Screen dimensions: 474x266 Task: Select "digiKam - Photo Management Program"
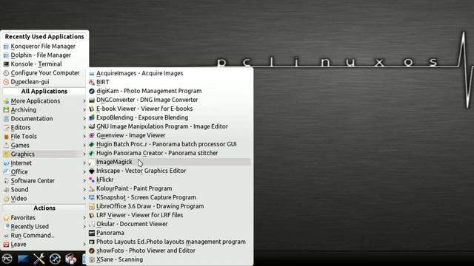170,91
